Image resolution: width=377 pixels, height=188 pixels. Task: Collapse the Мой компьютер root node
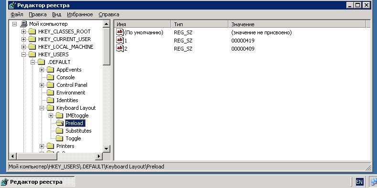pos(15,24)
